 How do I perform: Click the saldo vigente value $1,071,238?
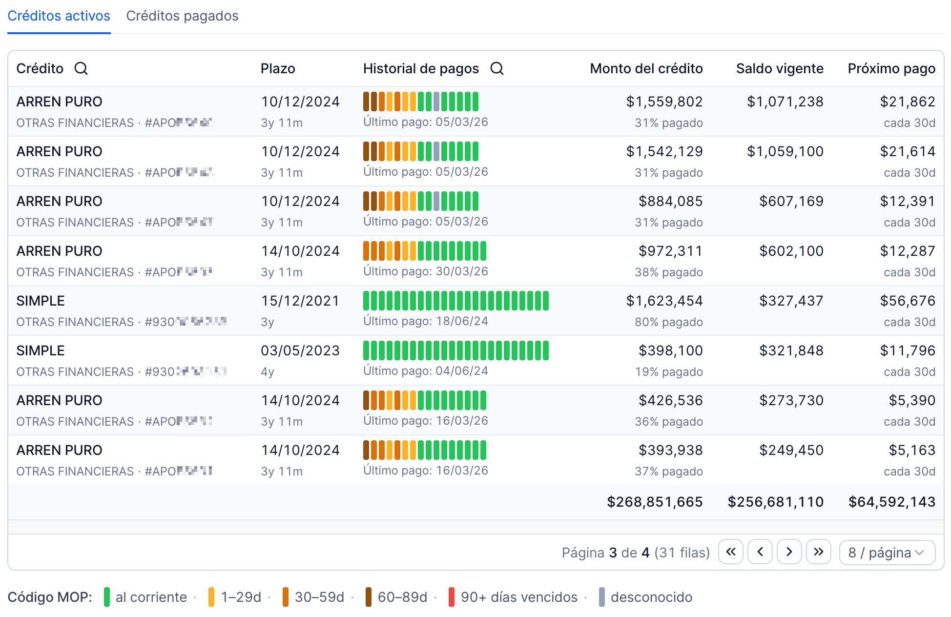click(785, 102)
